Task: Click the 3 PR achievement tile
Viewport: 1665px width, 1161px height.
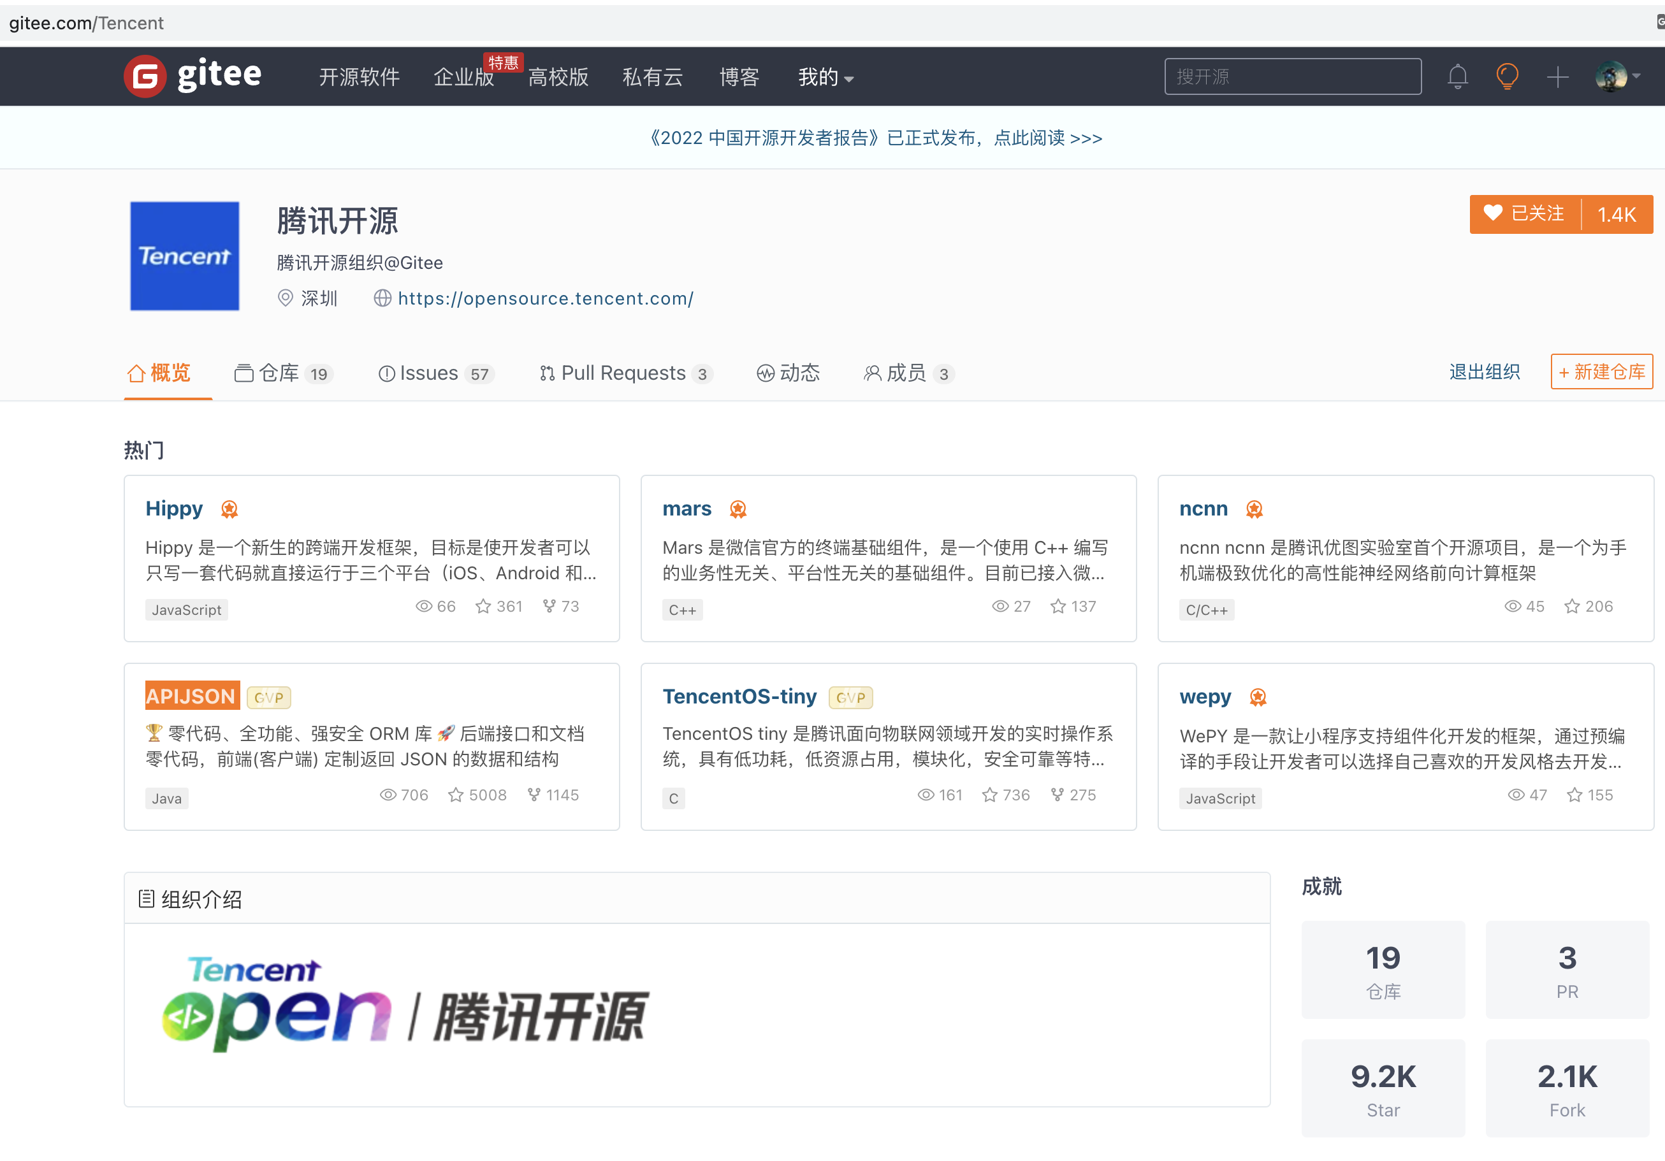Action: (1567, 970)
